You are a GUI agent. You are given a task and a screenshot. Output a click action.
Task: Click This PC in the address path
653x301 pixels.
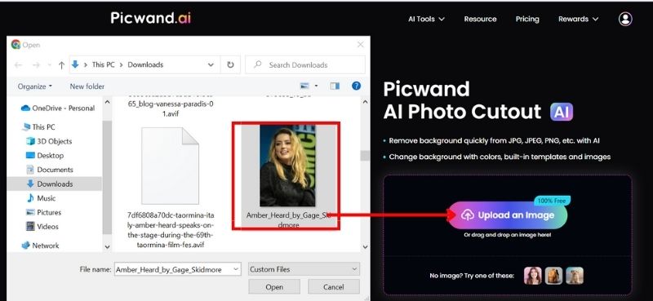(x=103, y=65)
